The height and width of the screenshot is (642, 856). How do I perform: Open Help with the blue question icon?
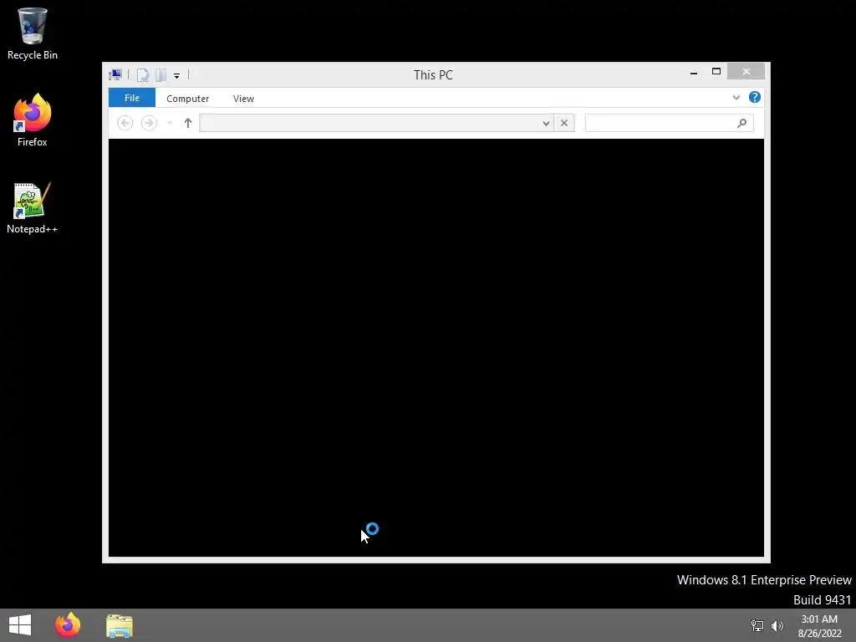click(755, 97)
